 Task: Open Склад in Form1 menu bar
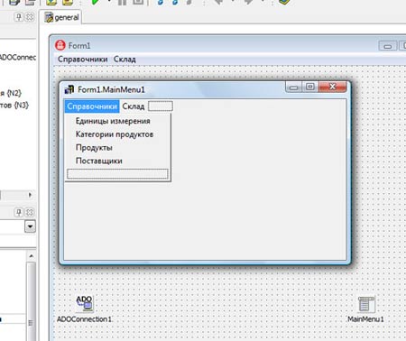click(125, 60)
